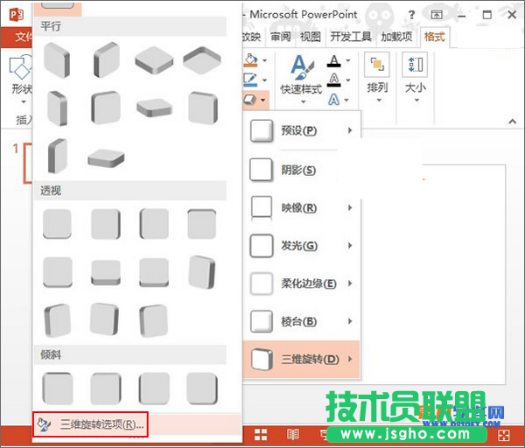The width and height of the screenshot is (525, 448).
Task: Open the 排列 arrange menu
Action: 377,78
